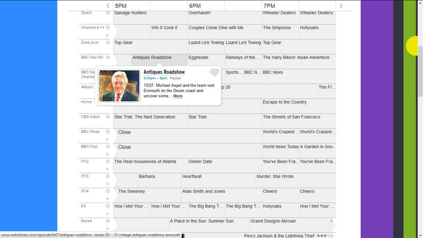The width and height of the screenshot is (423, 238).
Task: Open info icon beside ITV4
Action: pos(108,191)
